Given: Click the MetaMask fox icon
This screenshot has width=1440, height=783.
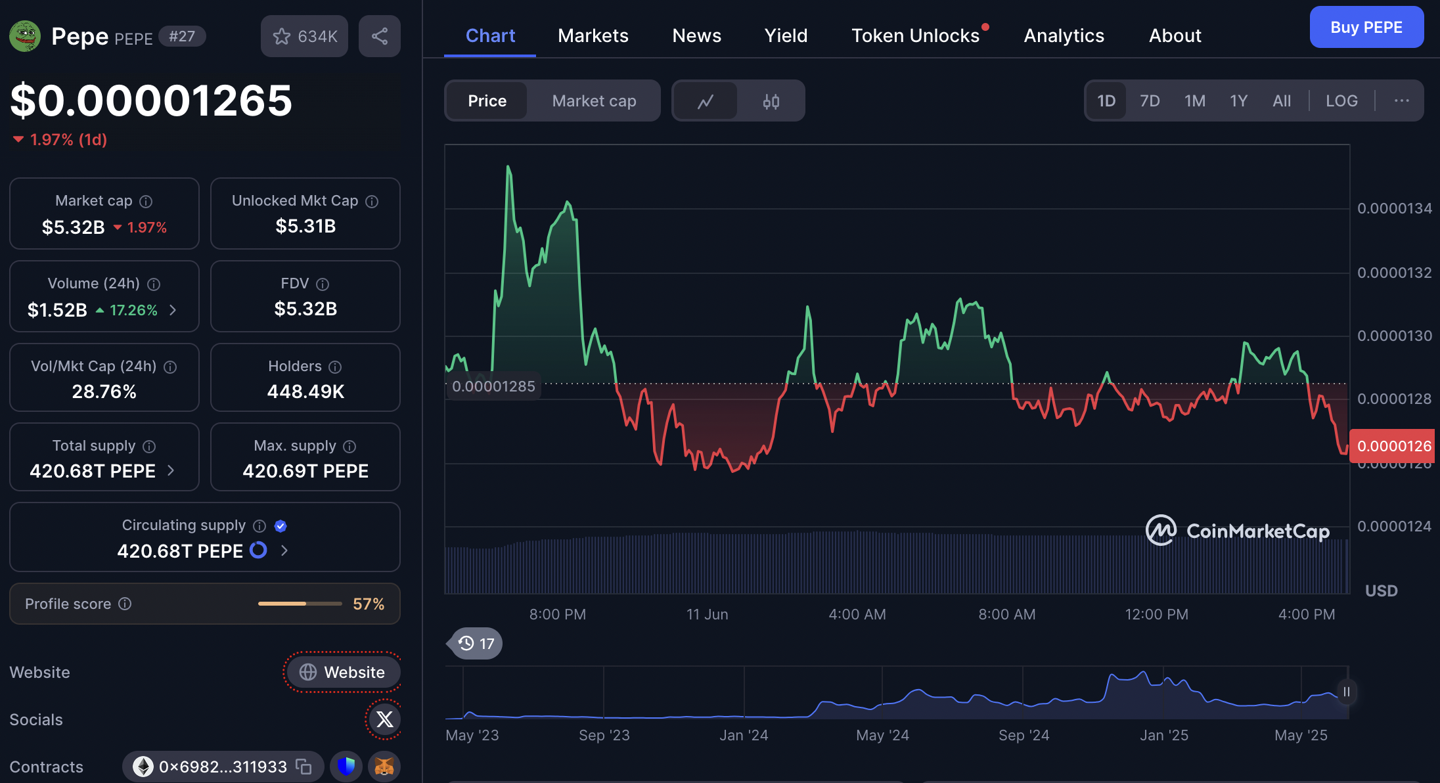Looking at the screenshot, I should 384,766.
